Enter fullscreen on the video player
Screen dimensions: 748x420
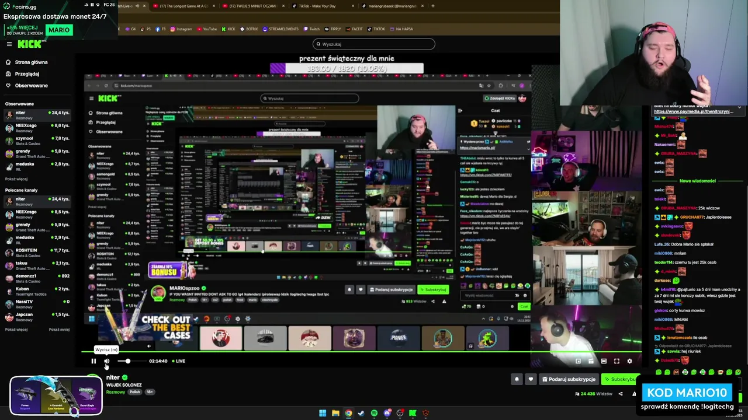click(x=617, y=361)
